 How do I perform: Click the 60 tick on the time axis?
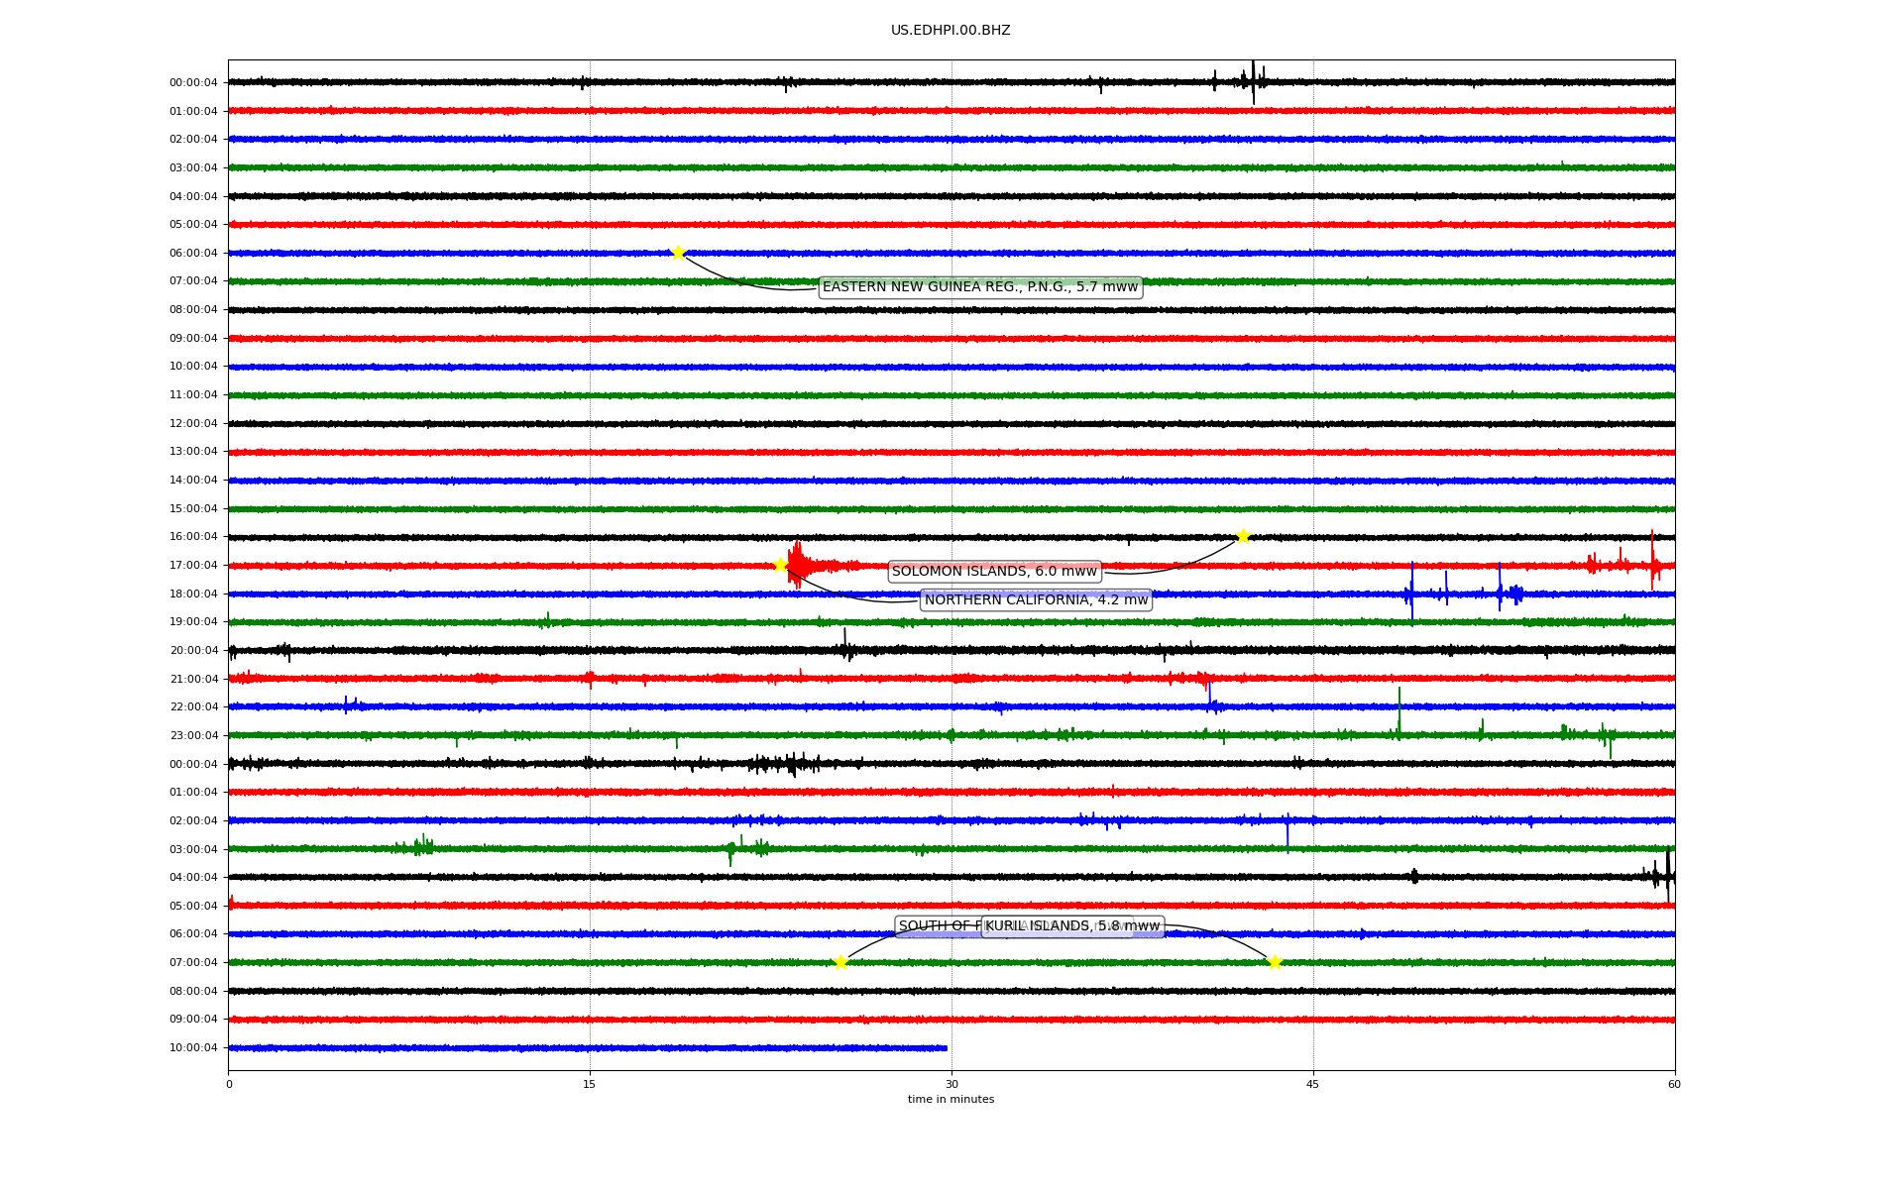[x=1673, y=1084]
